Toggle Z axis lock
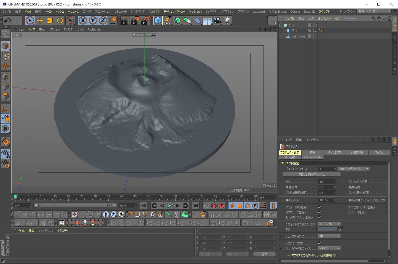This screenshot has height=264, width=398. coord(103,20)
